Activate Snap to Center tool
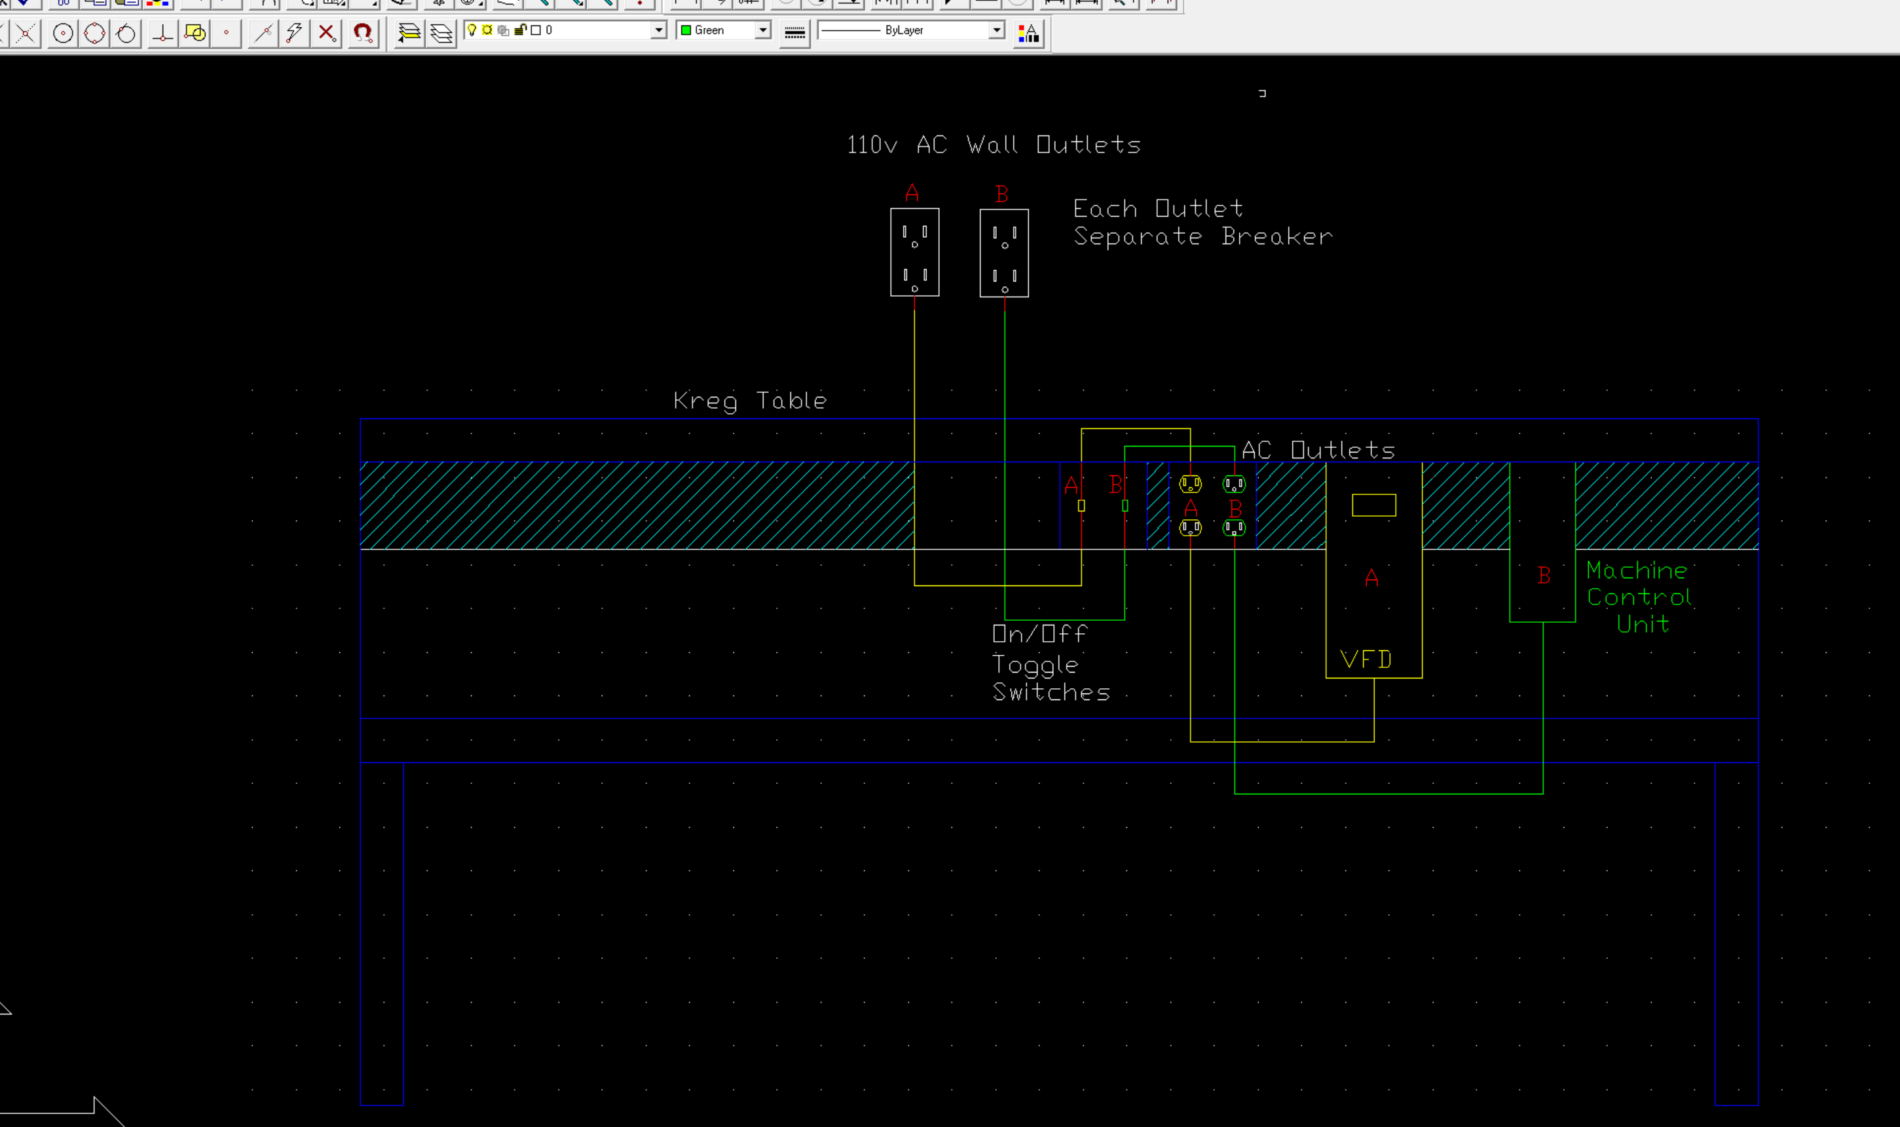Viewport: 1900px width, 1127px height. pyautogui.click(x=63, y=33)
